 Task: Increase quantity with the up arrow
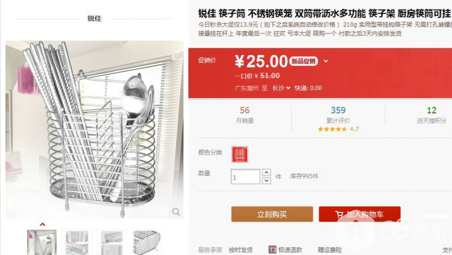pyautogui.click(x=266, y=172)
